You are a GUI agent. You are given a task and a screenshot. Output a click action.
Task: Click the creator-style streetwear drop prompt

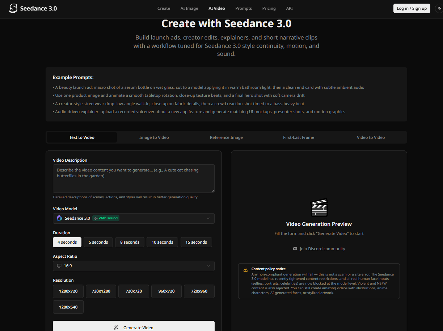(178, 104)
